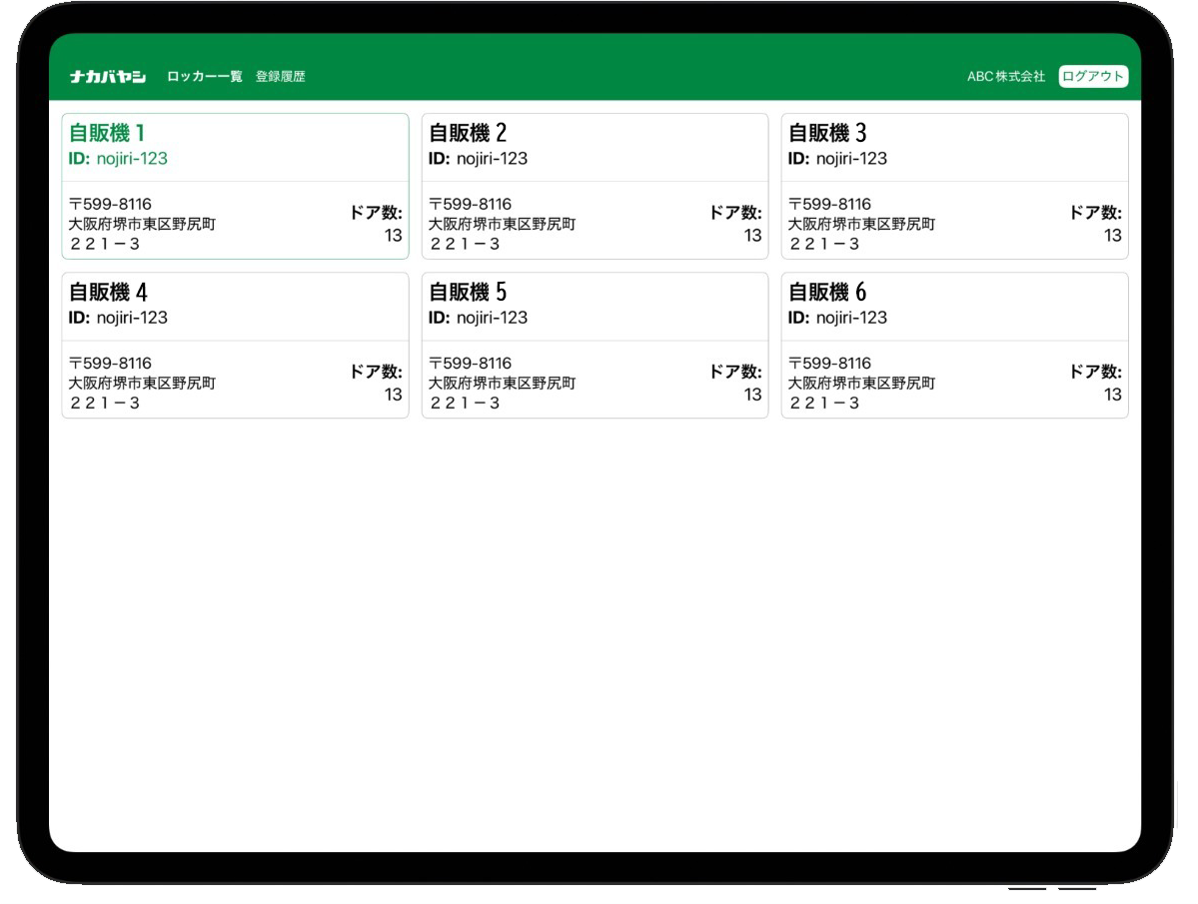Screen dimensions: 1198x904
Task: Click the ドア数 label in 自販機 1 card
Action: 376,213
